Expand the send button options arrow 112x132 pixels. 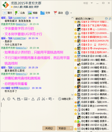71,128
